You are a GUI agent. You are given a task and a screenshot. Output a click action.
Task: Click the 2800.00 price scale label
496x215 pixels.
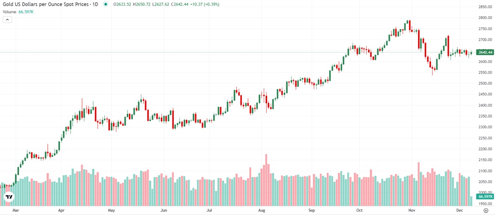coord(485,18)
